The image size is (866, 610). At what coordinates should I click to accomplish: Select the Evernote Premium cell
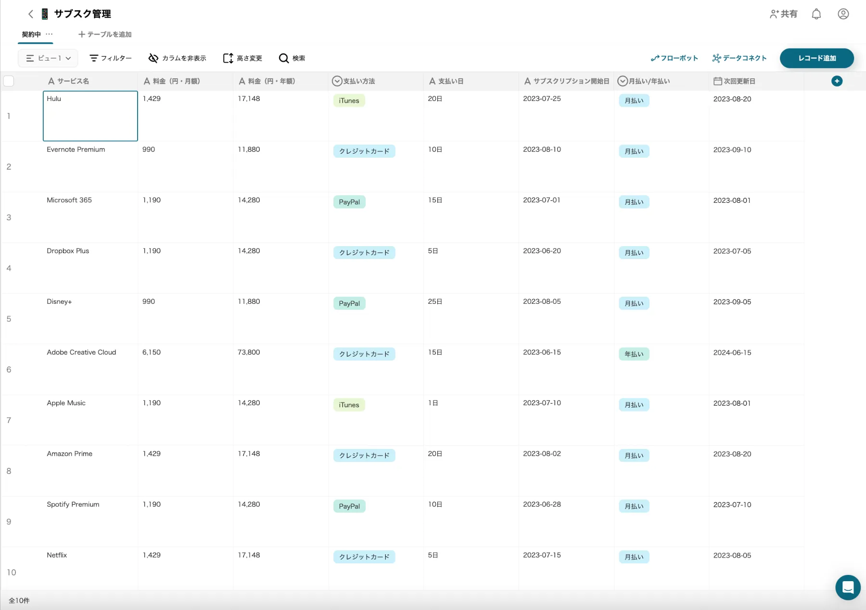coord(90,167)
